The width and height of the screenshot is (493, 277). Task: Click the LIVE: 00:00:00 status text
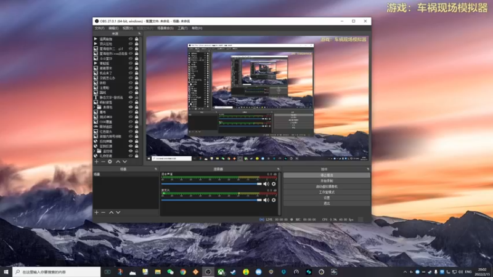(x=277, y=220)
